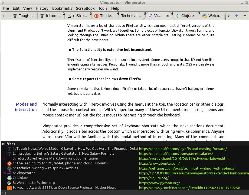The width and height of the screenshot is (249, 195).
Task: Select buffer 9: Mozilla Awards Hacker News
Action: [x=64, y=187]
